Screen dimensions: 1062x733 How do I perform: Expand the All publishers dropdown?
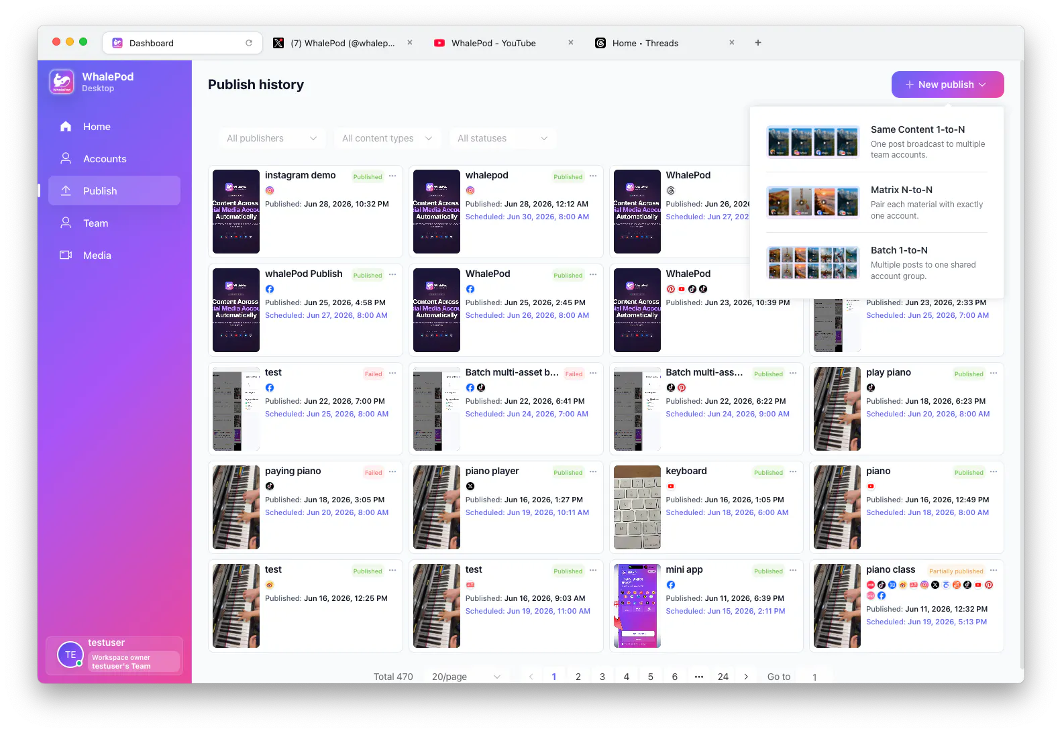272,138
